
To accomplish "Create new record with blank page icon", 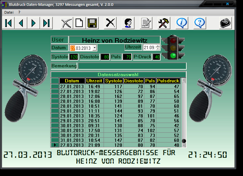I will 79,23.
